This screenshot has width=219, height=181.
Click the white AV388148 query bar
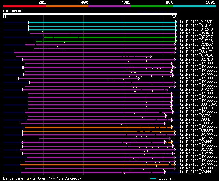[90, 14]
